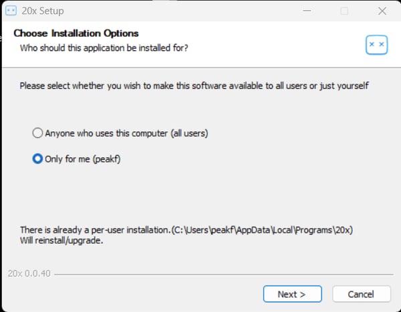This screenshot has height=312, width=401.
Task: Close the 20x Setup installer window
Action: pos(382,11)
